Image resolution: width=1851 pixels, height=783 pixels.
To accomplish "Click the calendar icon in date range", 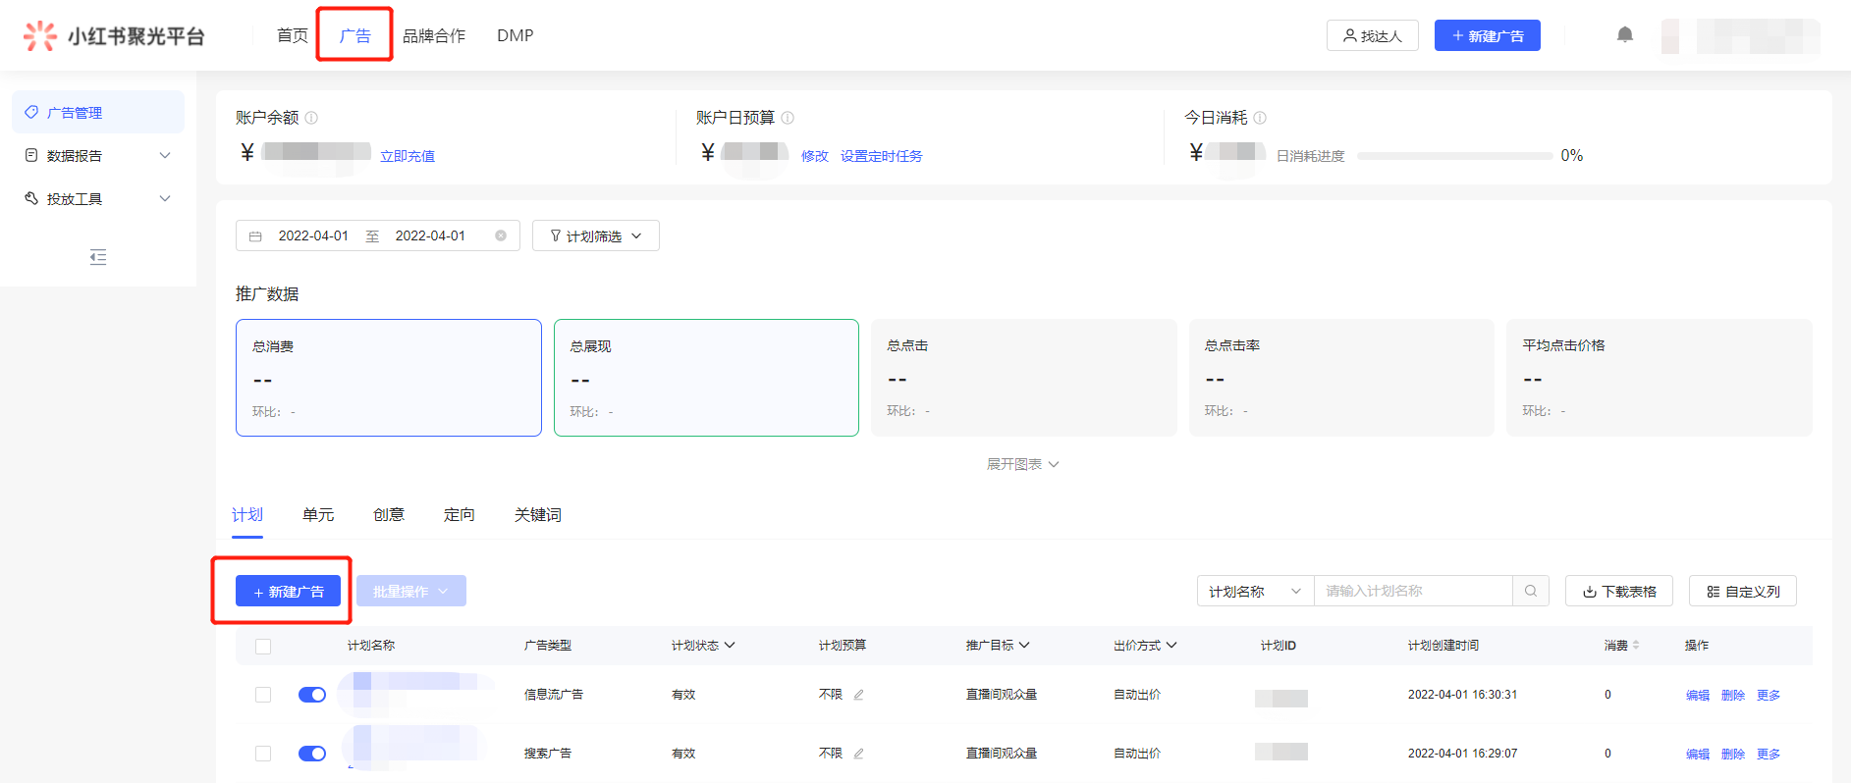I will point(255,236).
